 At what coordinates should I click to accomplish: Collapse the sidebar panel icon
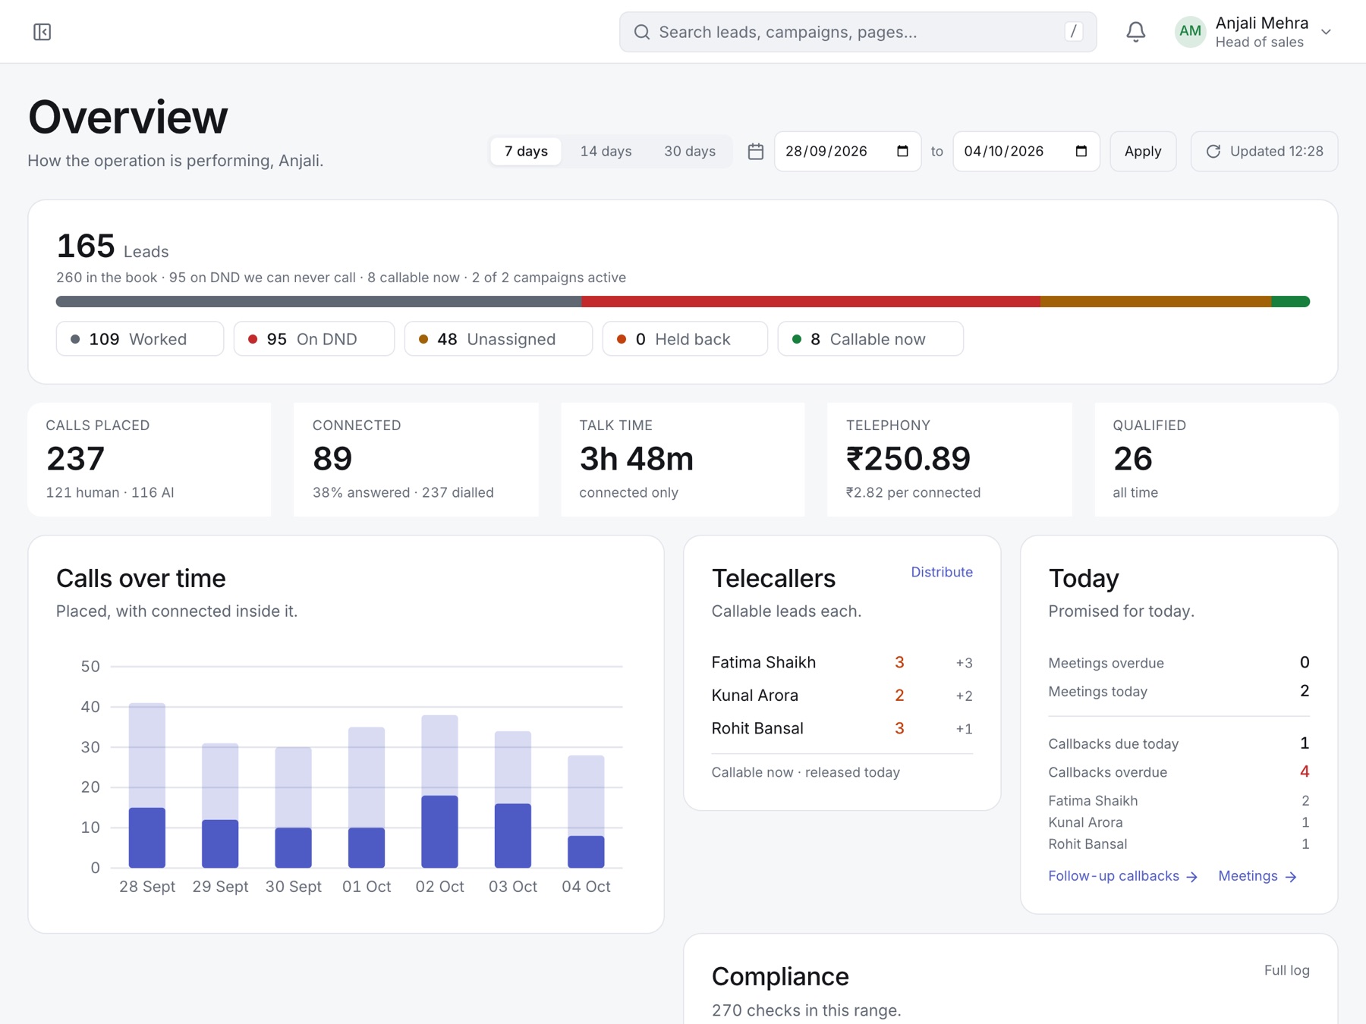tap(42, 32)
